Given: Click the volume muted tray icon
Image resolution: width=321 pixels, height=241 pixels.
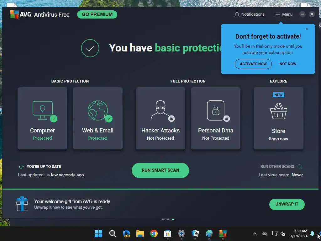Looking at the screenshot, I should pyautogui.click(x=283, y=233).
